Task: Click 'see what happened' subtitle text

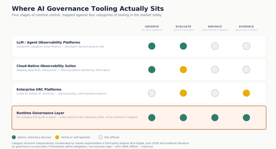Action: pos(152,30)
